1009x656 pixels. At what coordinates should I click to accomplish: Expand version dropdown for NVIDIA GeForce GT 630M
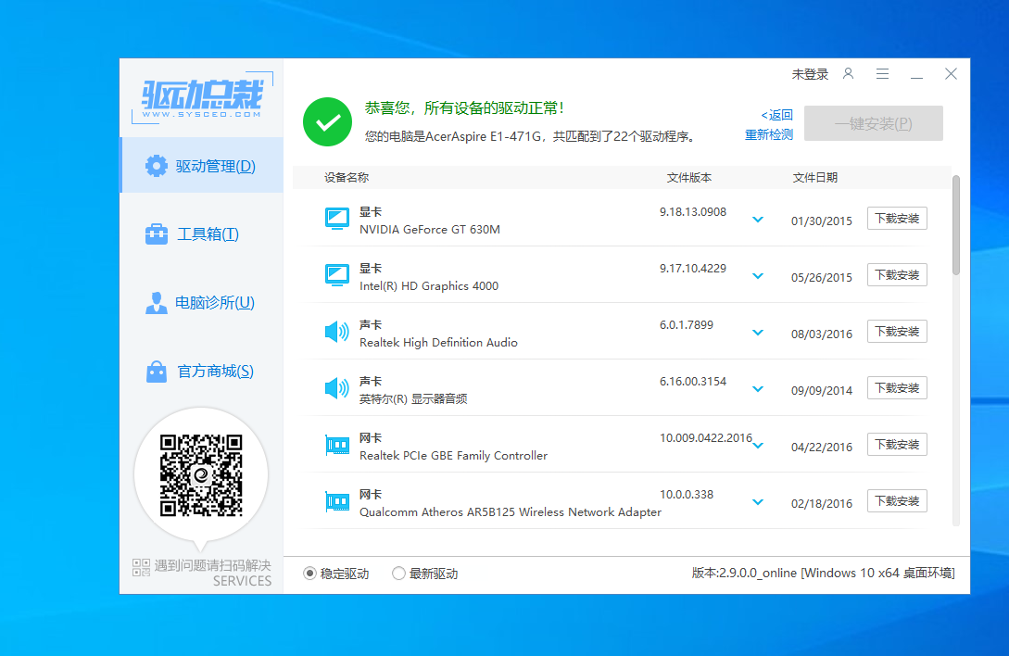[758, 220]
